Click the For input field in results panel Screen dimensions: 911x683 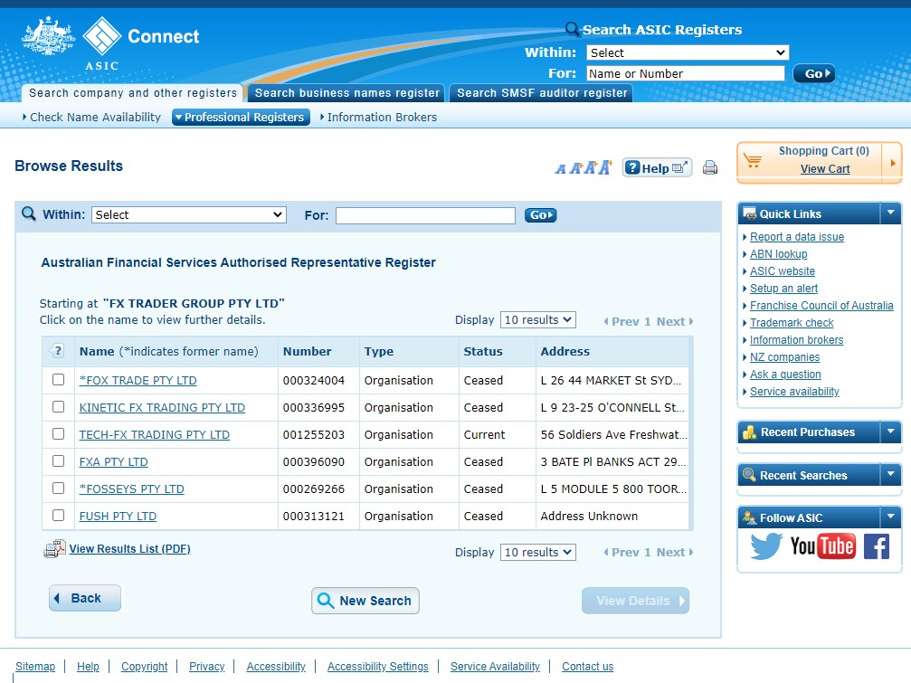(x=425, y=215)
